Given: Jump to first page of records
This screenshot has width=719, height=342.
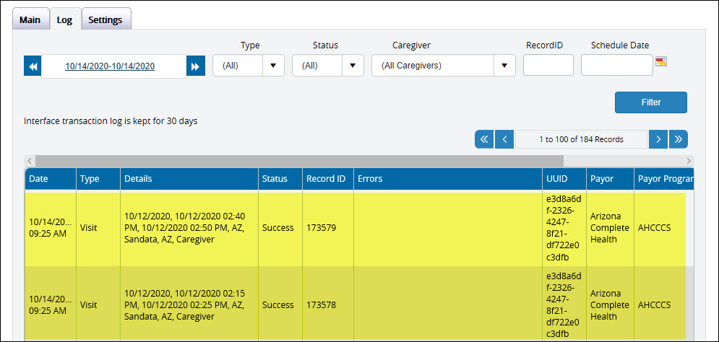Looking at the screenshot, I should pyautogui.click(x=483, y=139).
